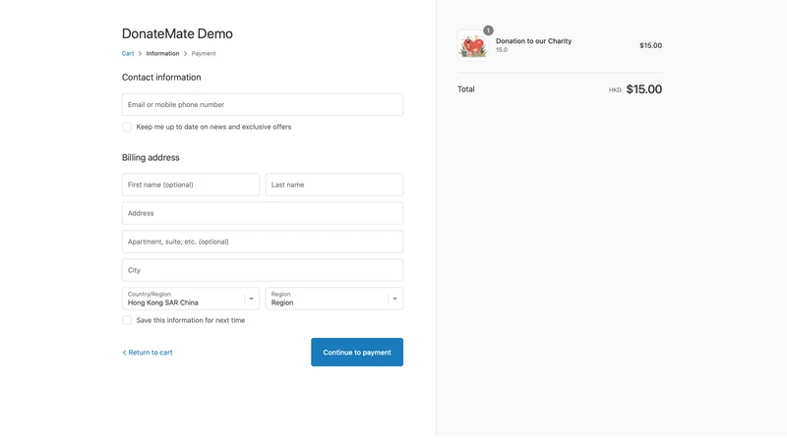Focus the Apartment, suite, etc. field
787x442 pixels.
point(263,242)
